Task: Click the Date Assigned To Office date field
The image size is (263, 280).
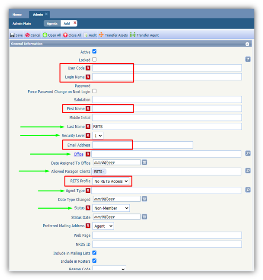Action: pyautogui.click(x=116, y=162)
